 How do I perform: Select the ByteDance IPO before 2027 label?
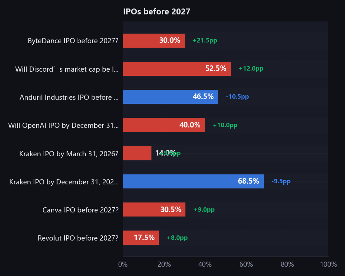[73, 41]
